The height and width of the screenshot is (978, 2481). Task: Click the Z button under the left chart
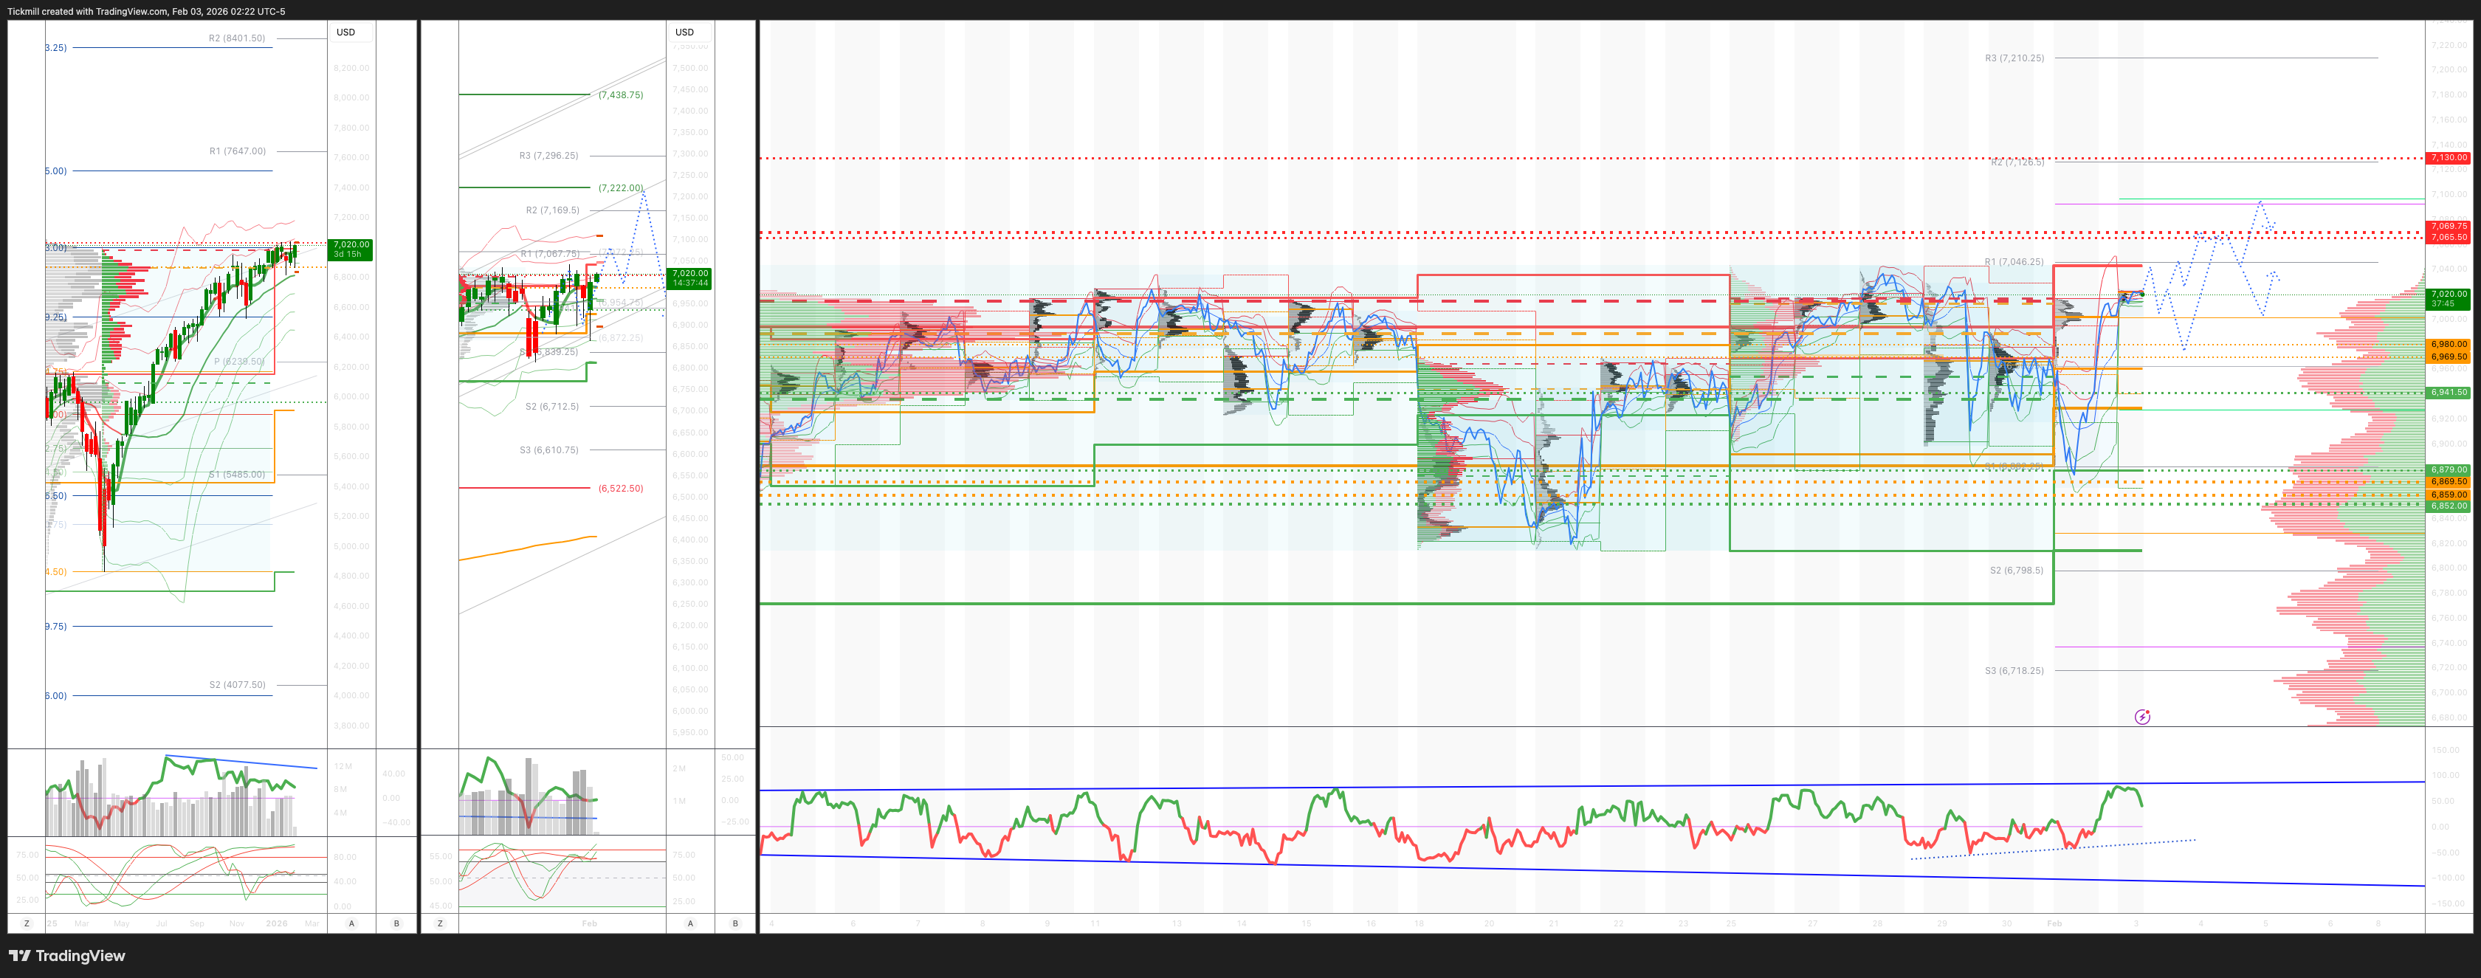coord(26,923)
